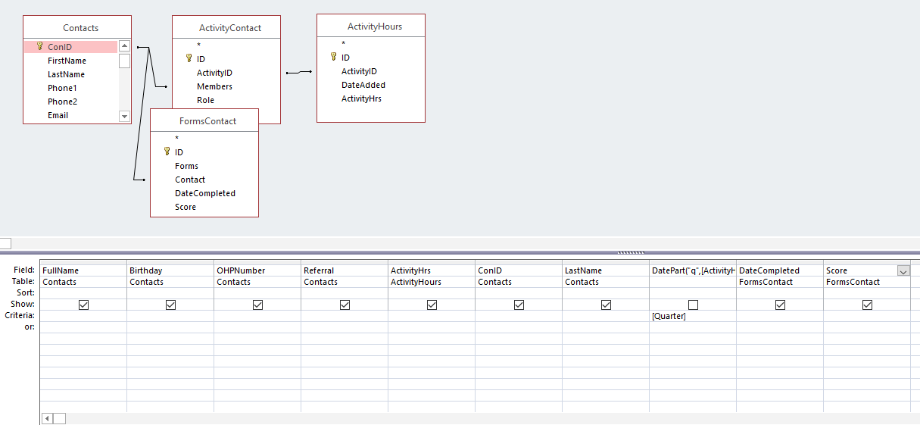
Task: Click the ConID field cell in grid
Action: pyautogui.click(x=519, y=270)
